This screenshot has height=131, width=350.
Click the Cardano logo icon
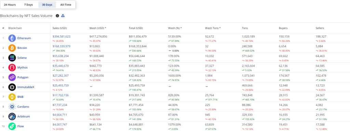point(12,107)
